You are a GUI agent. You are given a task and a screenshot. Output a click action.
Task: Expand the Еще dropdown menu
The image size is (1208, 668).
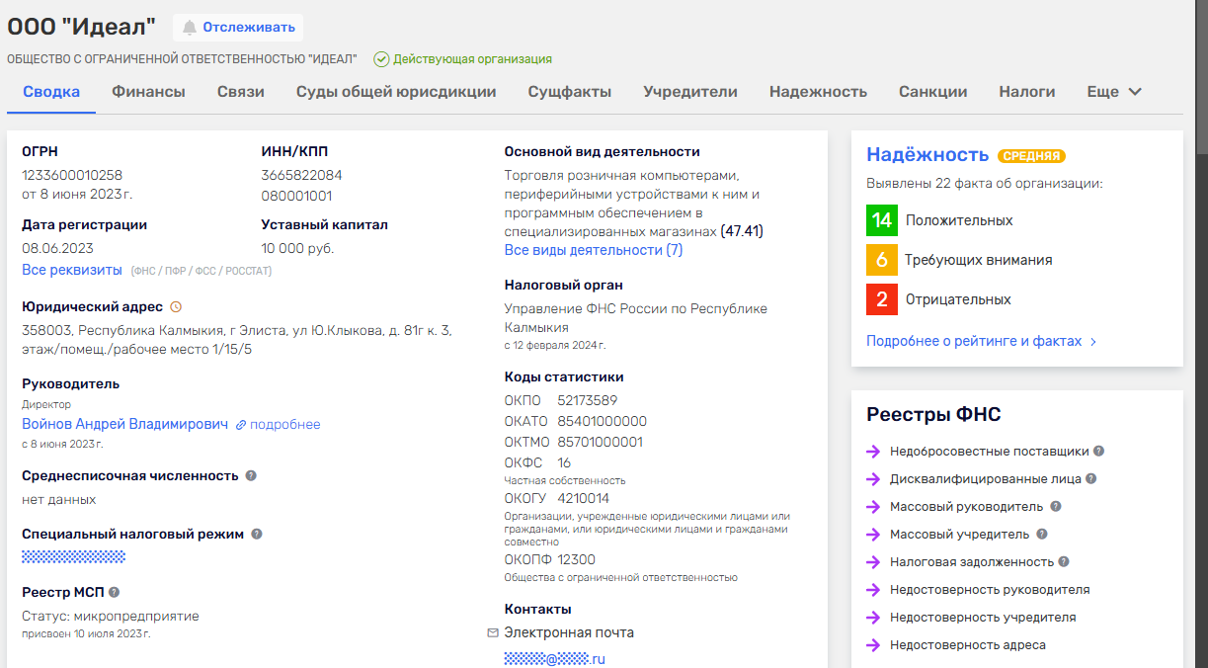[1114, 92]
